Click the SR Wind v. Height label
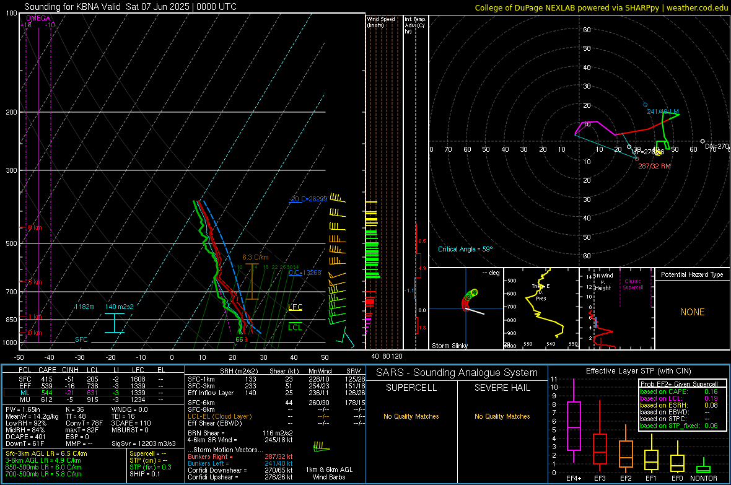Image resolution: width=731 pixels, height=485 pixels. [x=602, y=282]
